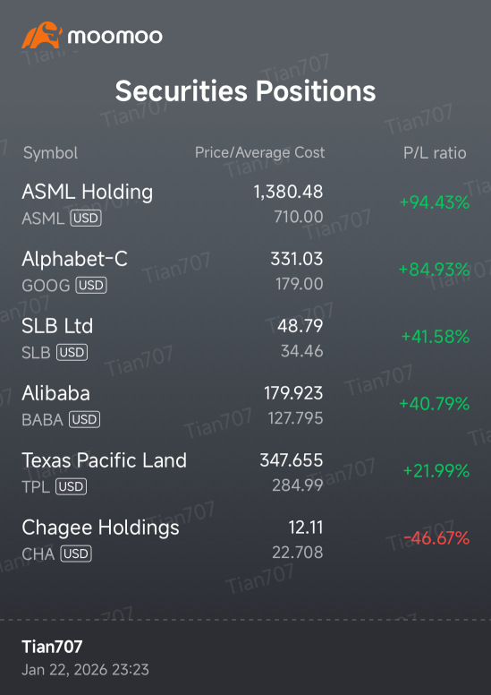
Task: Sort by the P/L ratio header
Action: point(435,153)
